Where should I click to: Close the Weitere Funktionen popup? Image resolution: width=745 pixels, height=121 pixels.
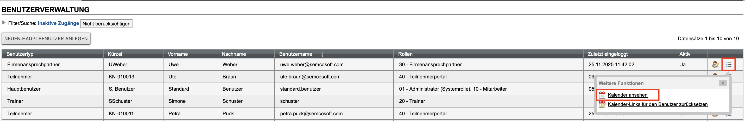tap(722, 83)
